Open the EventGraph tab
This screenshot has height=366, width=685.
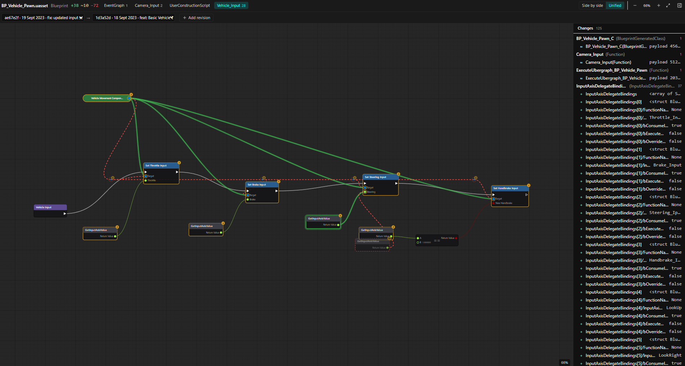click(x=116, y=5)
